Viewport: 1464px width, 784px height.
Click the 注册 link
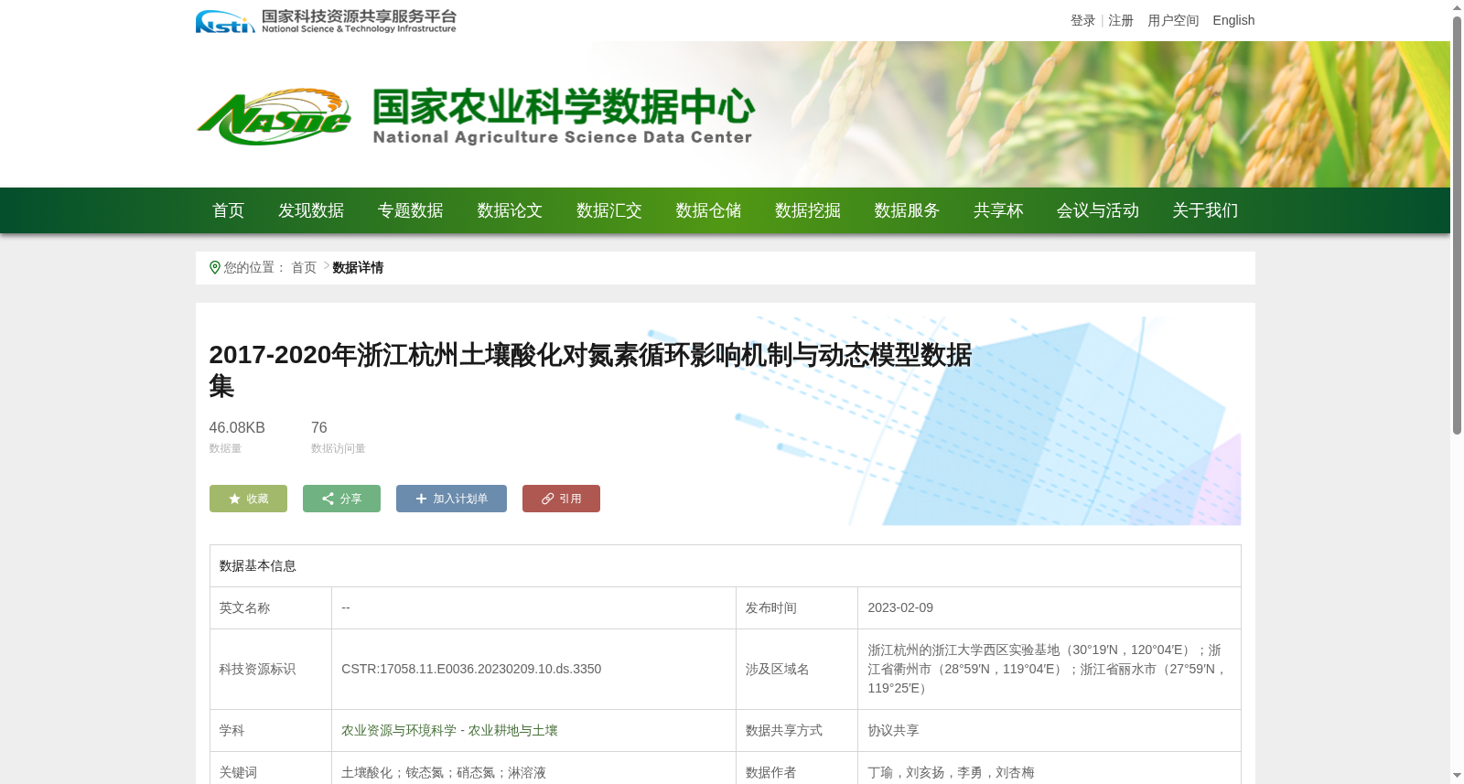coord(1121,20)
